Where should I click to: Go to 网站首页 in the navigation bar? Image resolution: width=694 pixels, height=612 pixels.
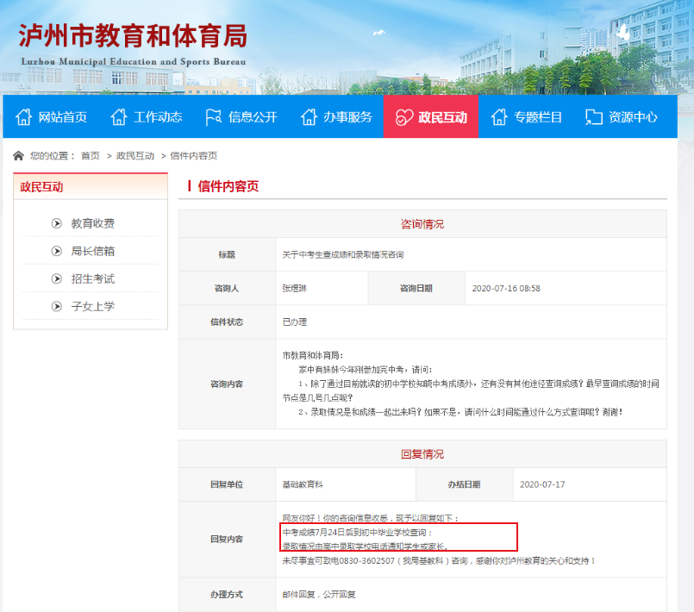click(62, 117)
